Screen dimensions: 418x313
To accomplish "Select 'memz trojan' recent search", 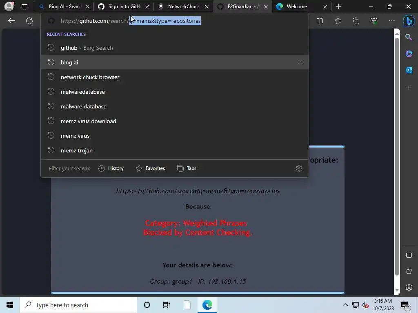I will 175,150.
